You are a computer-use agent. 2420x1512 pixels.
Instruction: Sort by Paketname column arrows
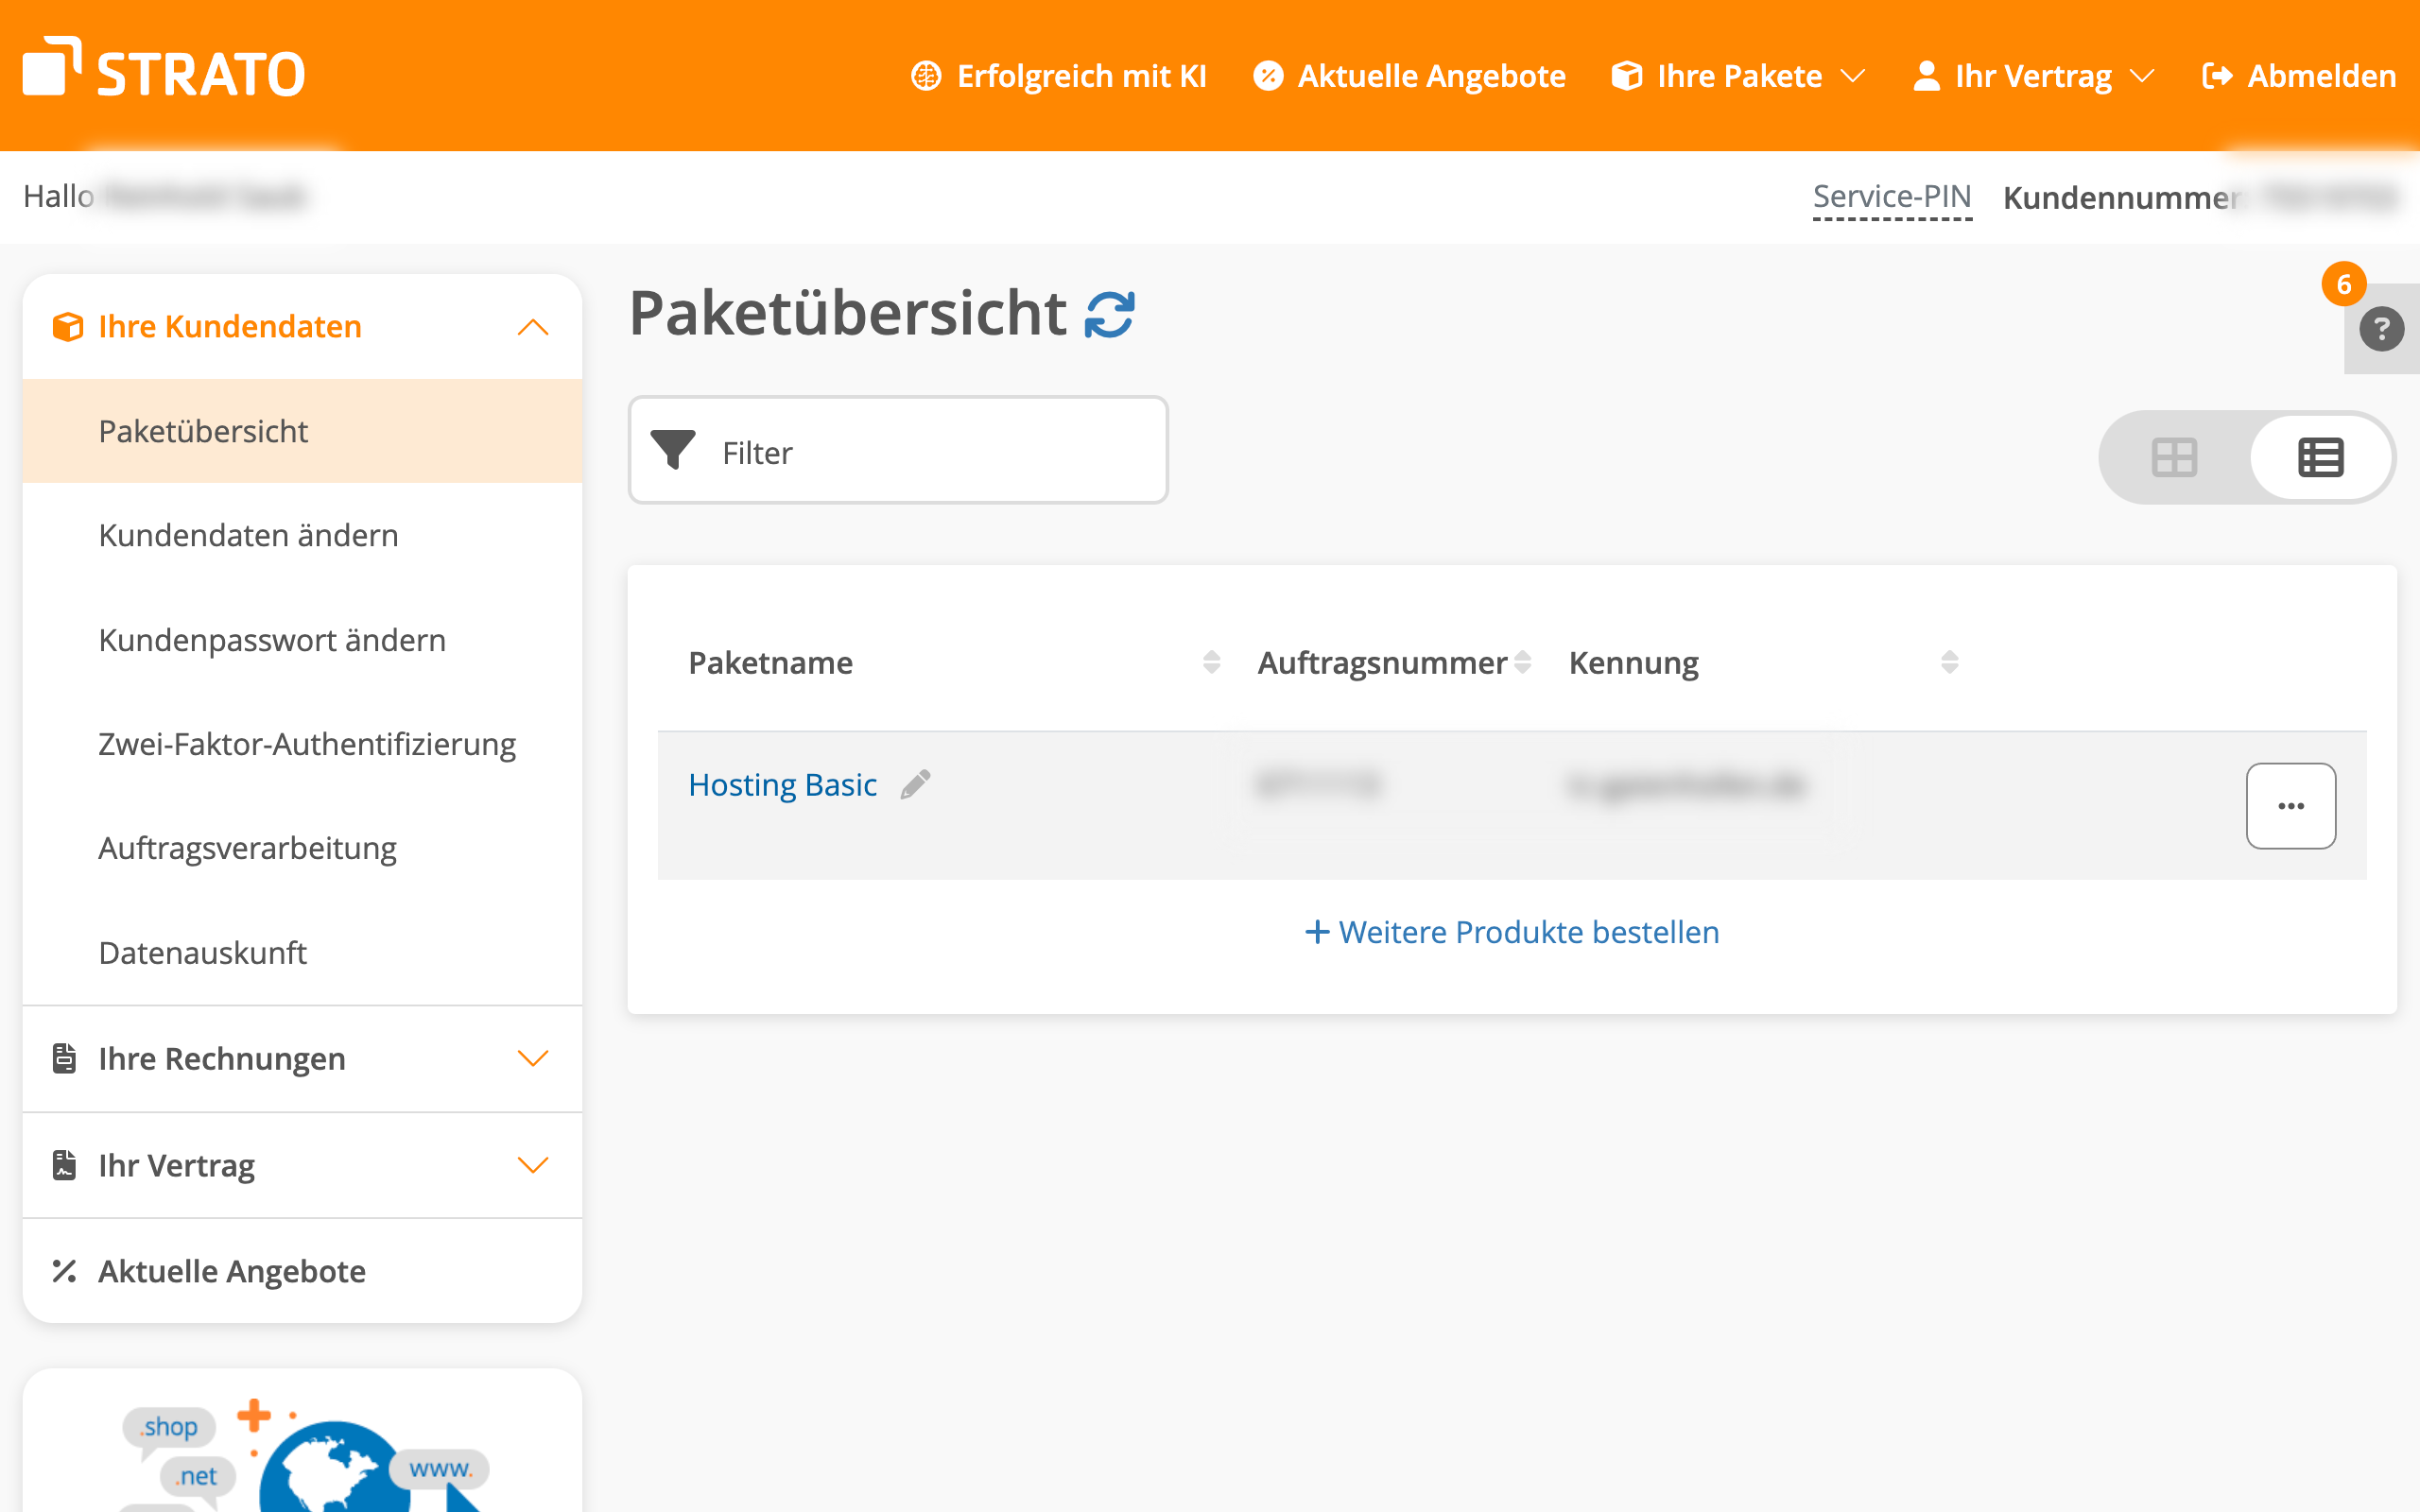tap(1211, 662)
